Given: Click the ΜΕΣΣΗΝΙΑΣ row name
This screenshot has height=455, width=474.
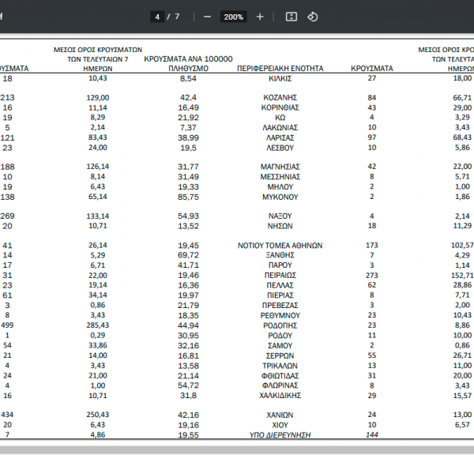Looking at the screenshot, I should (x=280, y=177).
